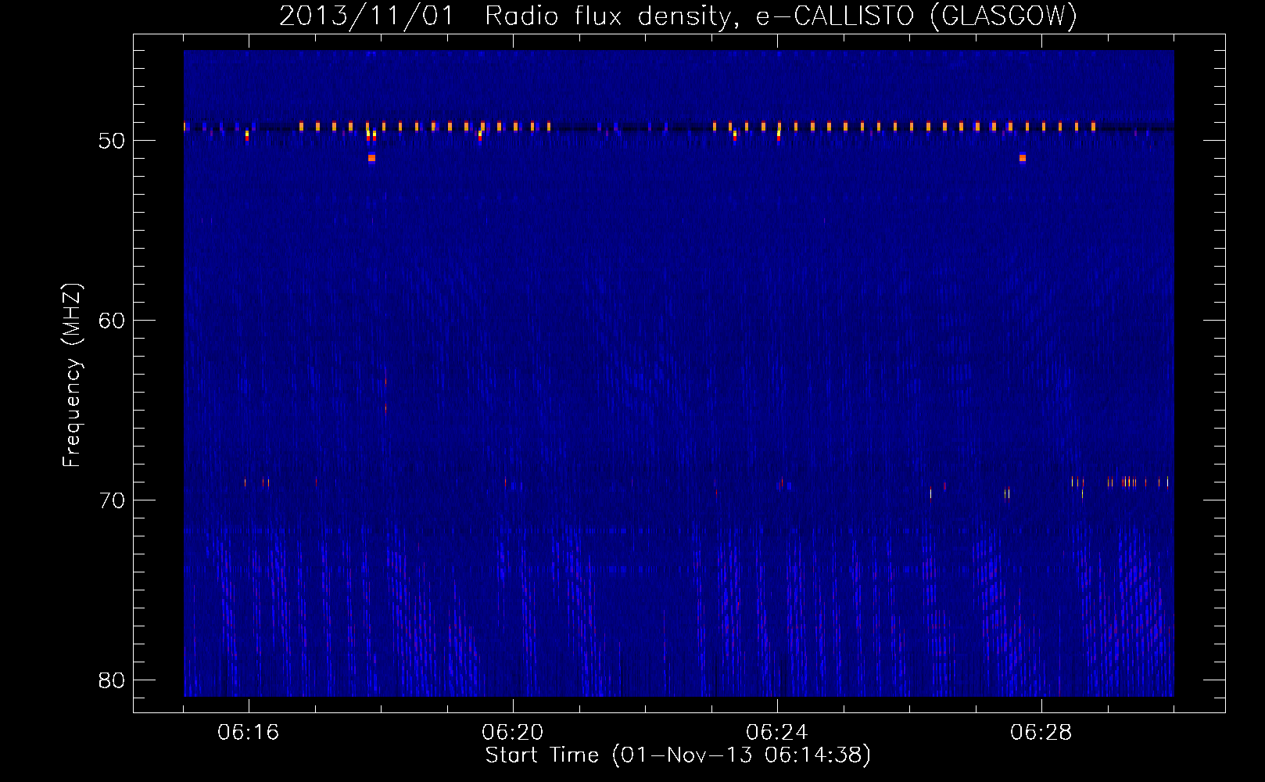Click the '70' frequency tick label
Screen dimensions: 1265x782
[x=112, y=500]
